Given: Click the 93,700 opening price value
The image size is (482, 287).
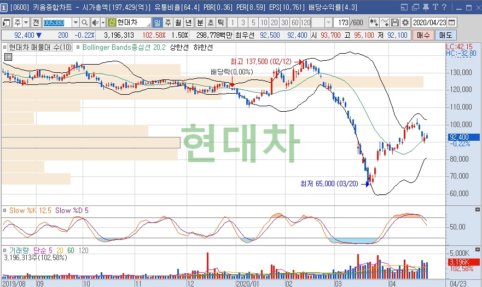Looking at the screenshot, I should 330,36.
